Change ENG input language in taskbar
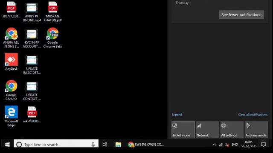273x153 pixels. click(235, 144)
